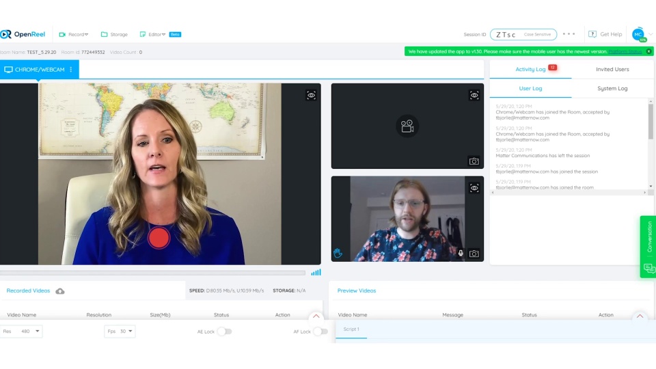Click the activity log vertical scrollbar
Screen dimensions: 656x369
[651, 122]
